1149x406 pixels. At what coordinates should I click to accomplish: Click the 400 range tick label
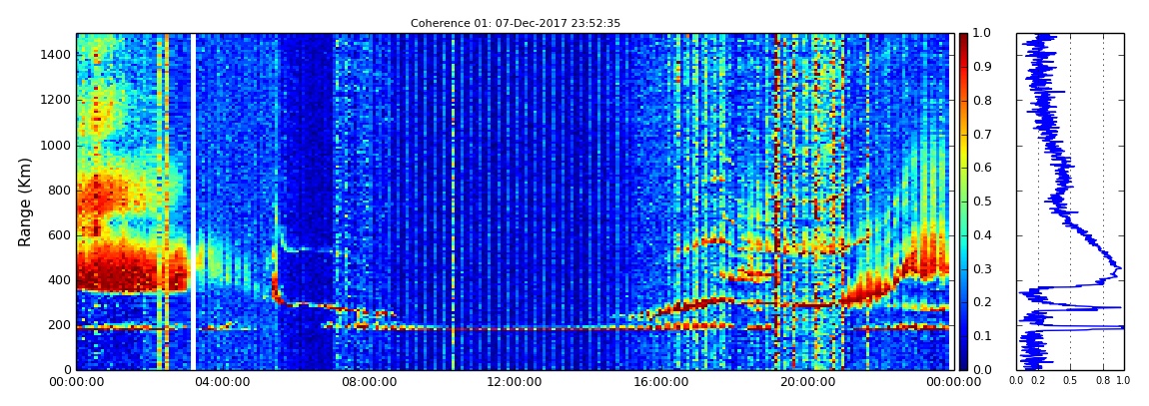coord(60,279)
